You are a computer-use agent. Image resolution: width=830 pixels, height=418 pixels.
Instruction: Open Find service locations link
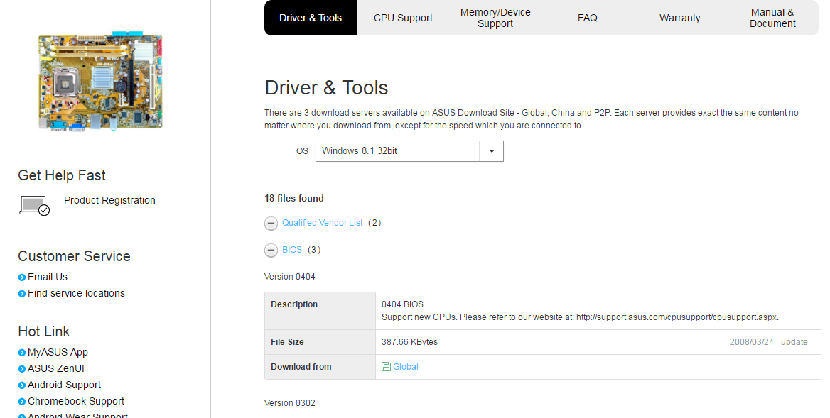(76, 293)
